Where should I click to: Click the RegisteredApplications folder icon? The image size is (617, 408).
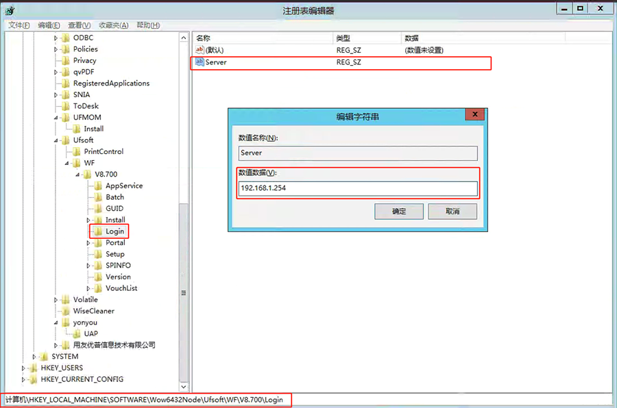66,84
